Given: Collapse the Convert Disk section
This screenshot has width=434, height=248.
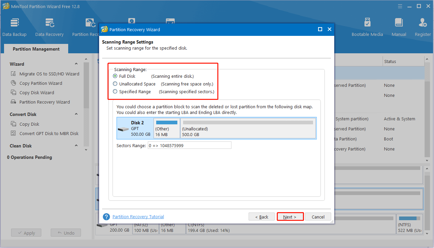Looking at the screenshot, I should [76, 114].
